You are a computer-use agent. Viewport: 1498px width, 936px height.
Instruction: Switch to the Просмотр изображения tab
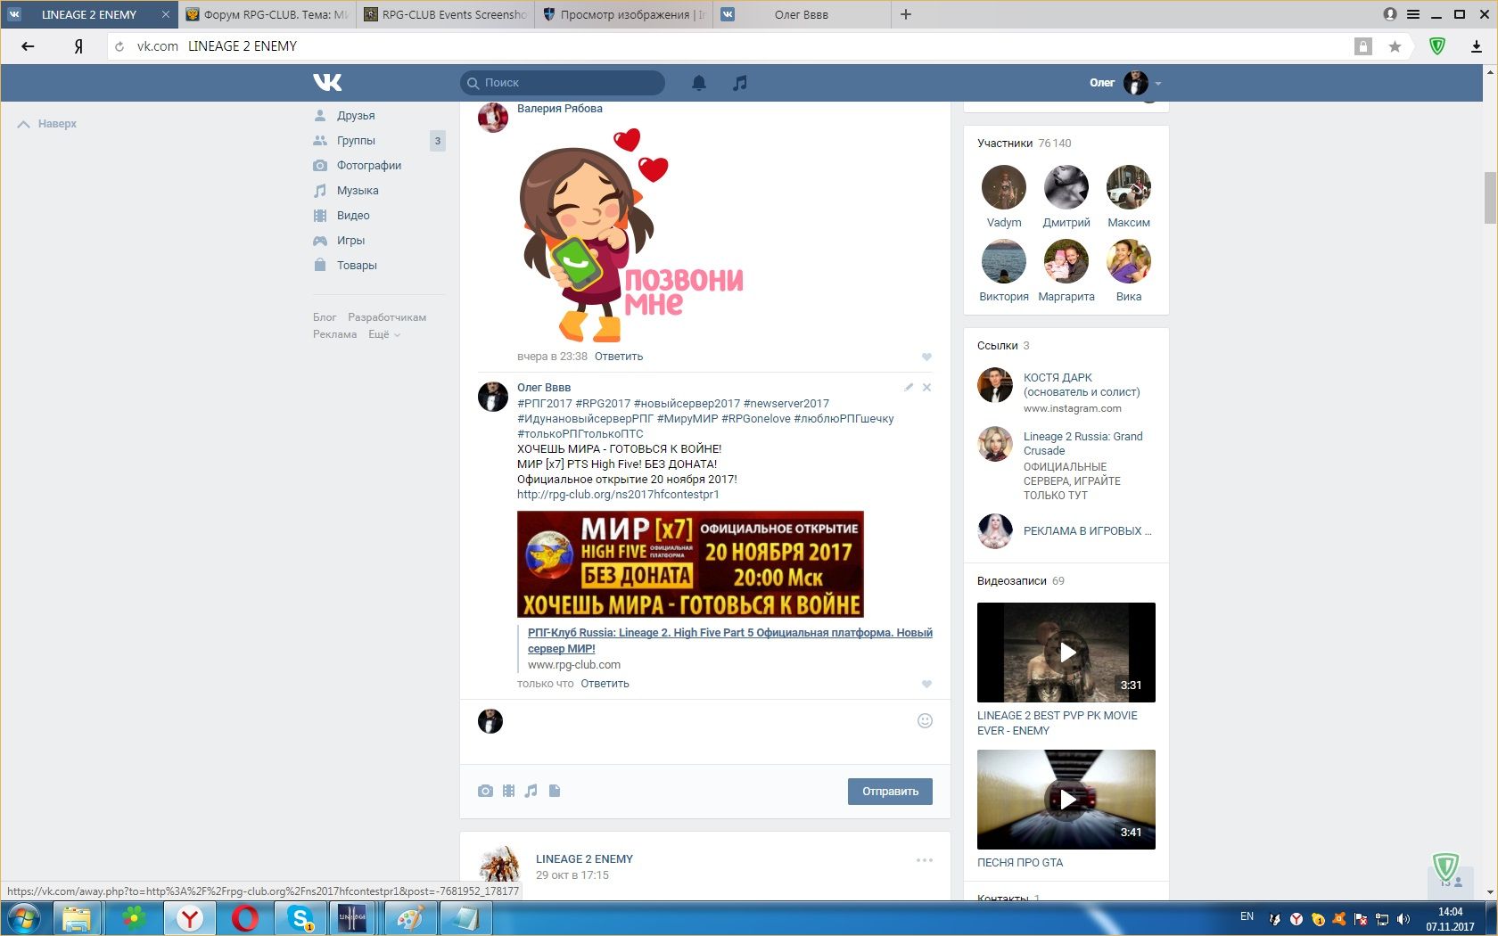coord(624,14)
